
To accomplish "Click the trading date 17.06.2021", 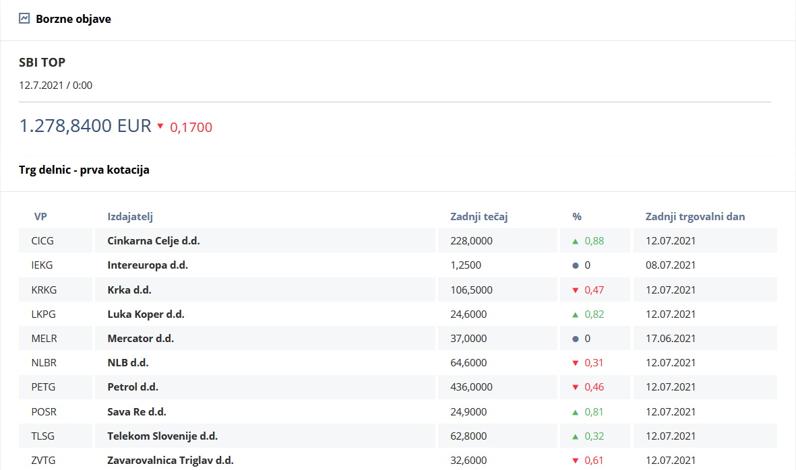I will (x=671, y=339).
